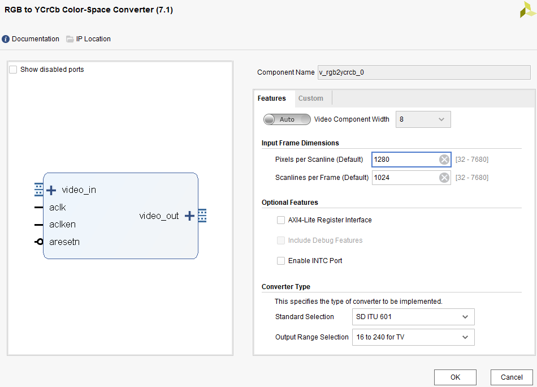
Task: Clear the Pixels per Scanline value
Action: point(444,160)
